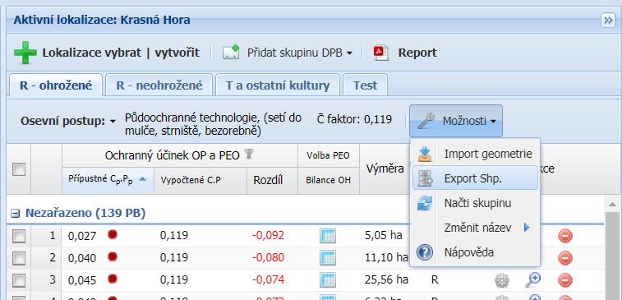Open Bilance OH table icon in row 3
Screen dimensions: 622x300
click(x=328, y=280)
